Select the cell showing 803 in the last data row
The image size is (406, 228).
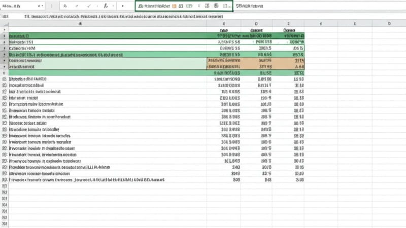224,180
